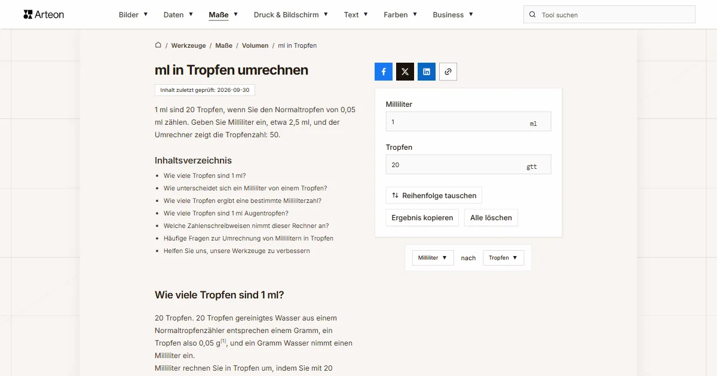Open the Farben menu
Screen dimensions: 717x376
pyautogui.click(x=400, y=15)
